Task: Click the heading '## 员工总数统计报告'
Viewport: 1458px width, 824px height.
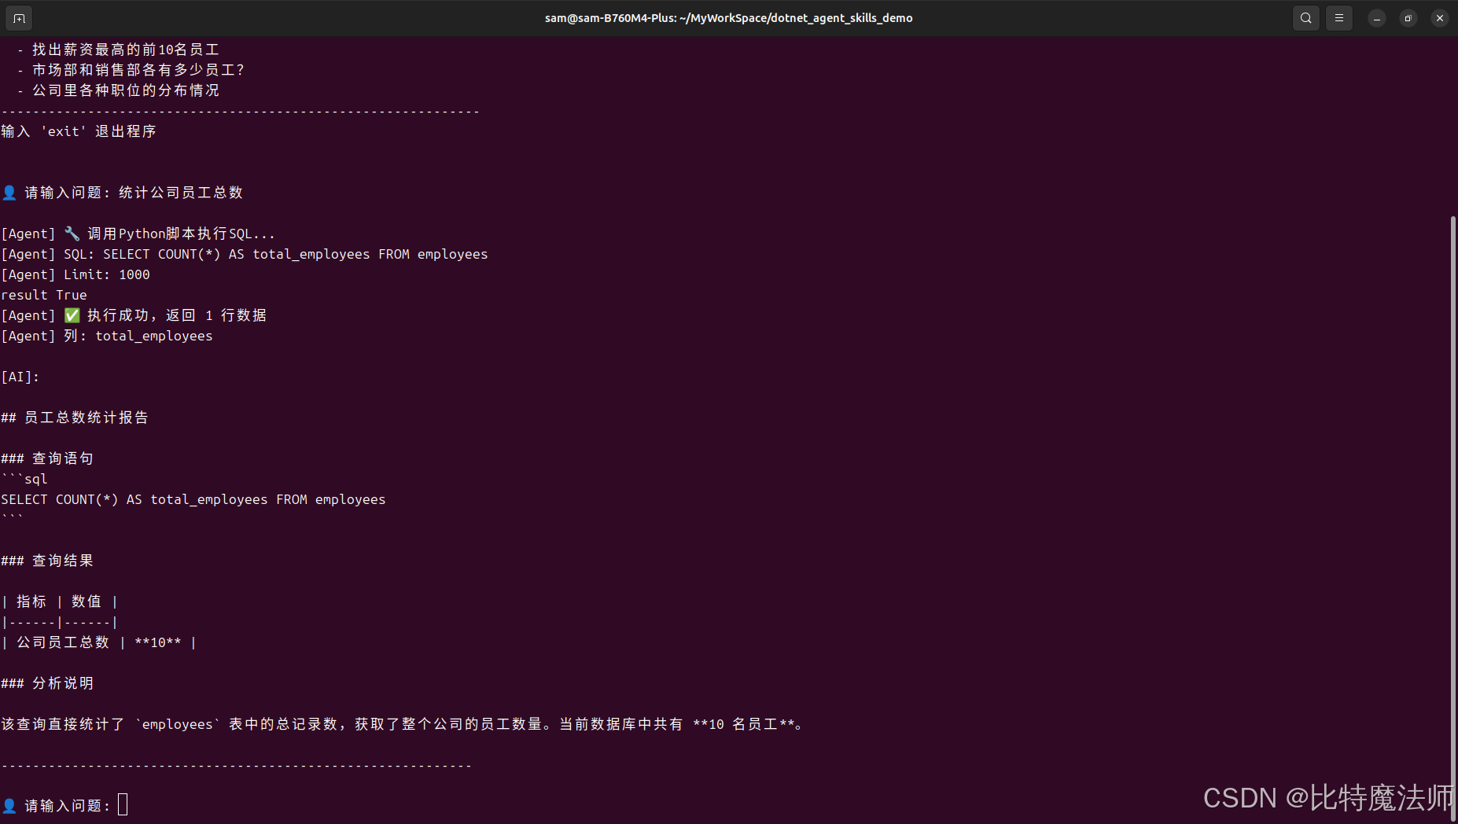Action: (75, 418)
